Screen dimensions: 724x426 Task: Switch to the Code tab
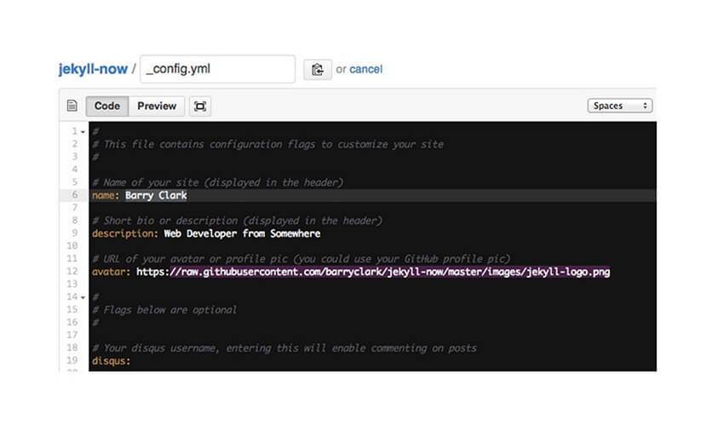point(107,106)
